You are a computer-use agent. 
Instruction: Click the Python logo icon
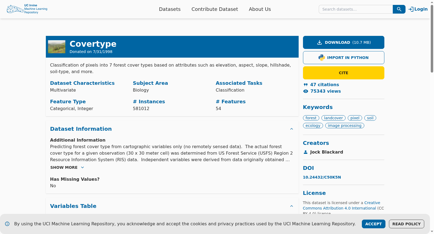[322, 58]
